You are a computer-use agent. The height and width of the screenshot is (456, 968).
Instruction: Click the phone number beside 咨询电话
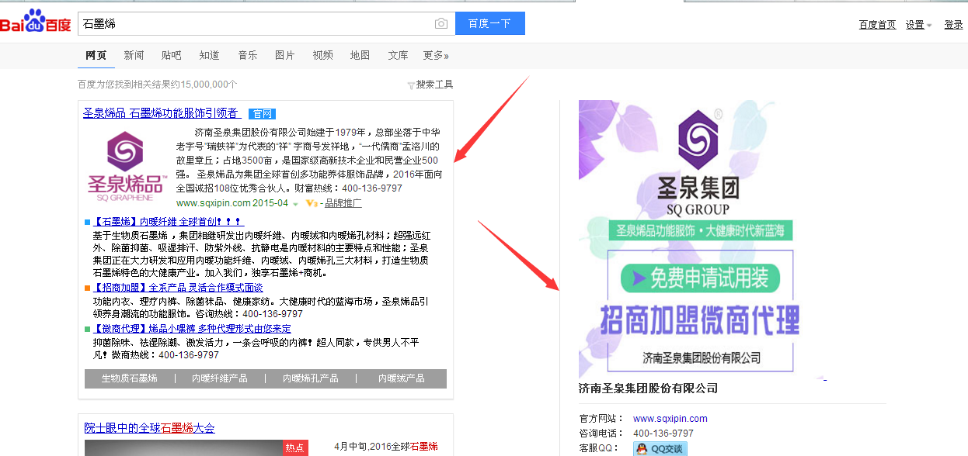tap(663, 434)
